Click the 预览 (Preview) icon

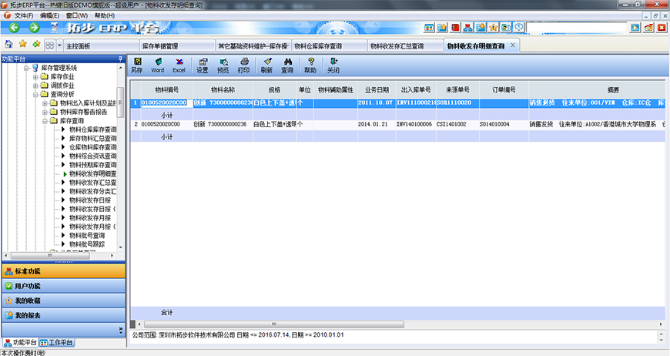click(223, 65)
